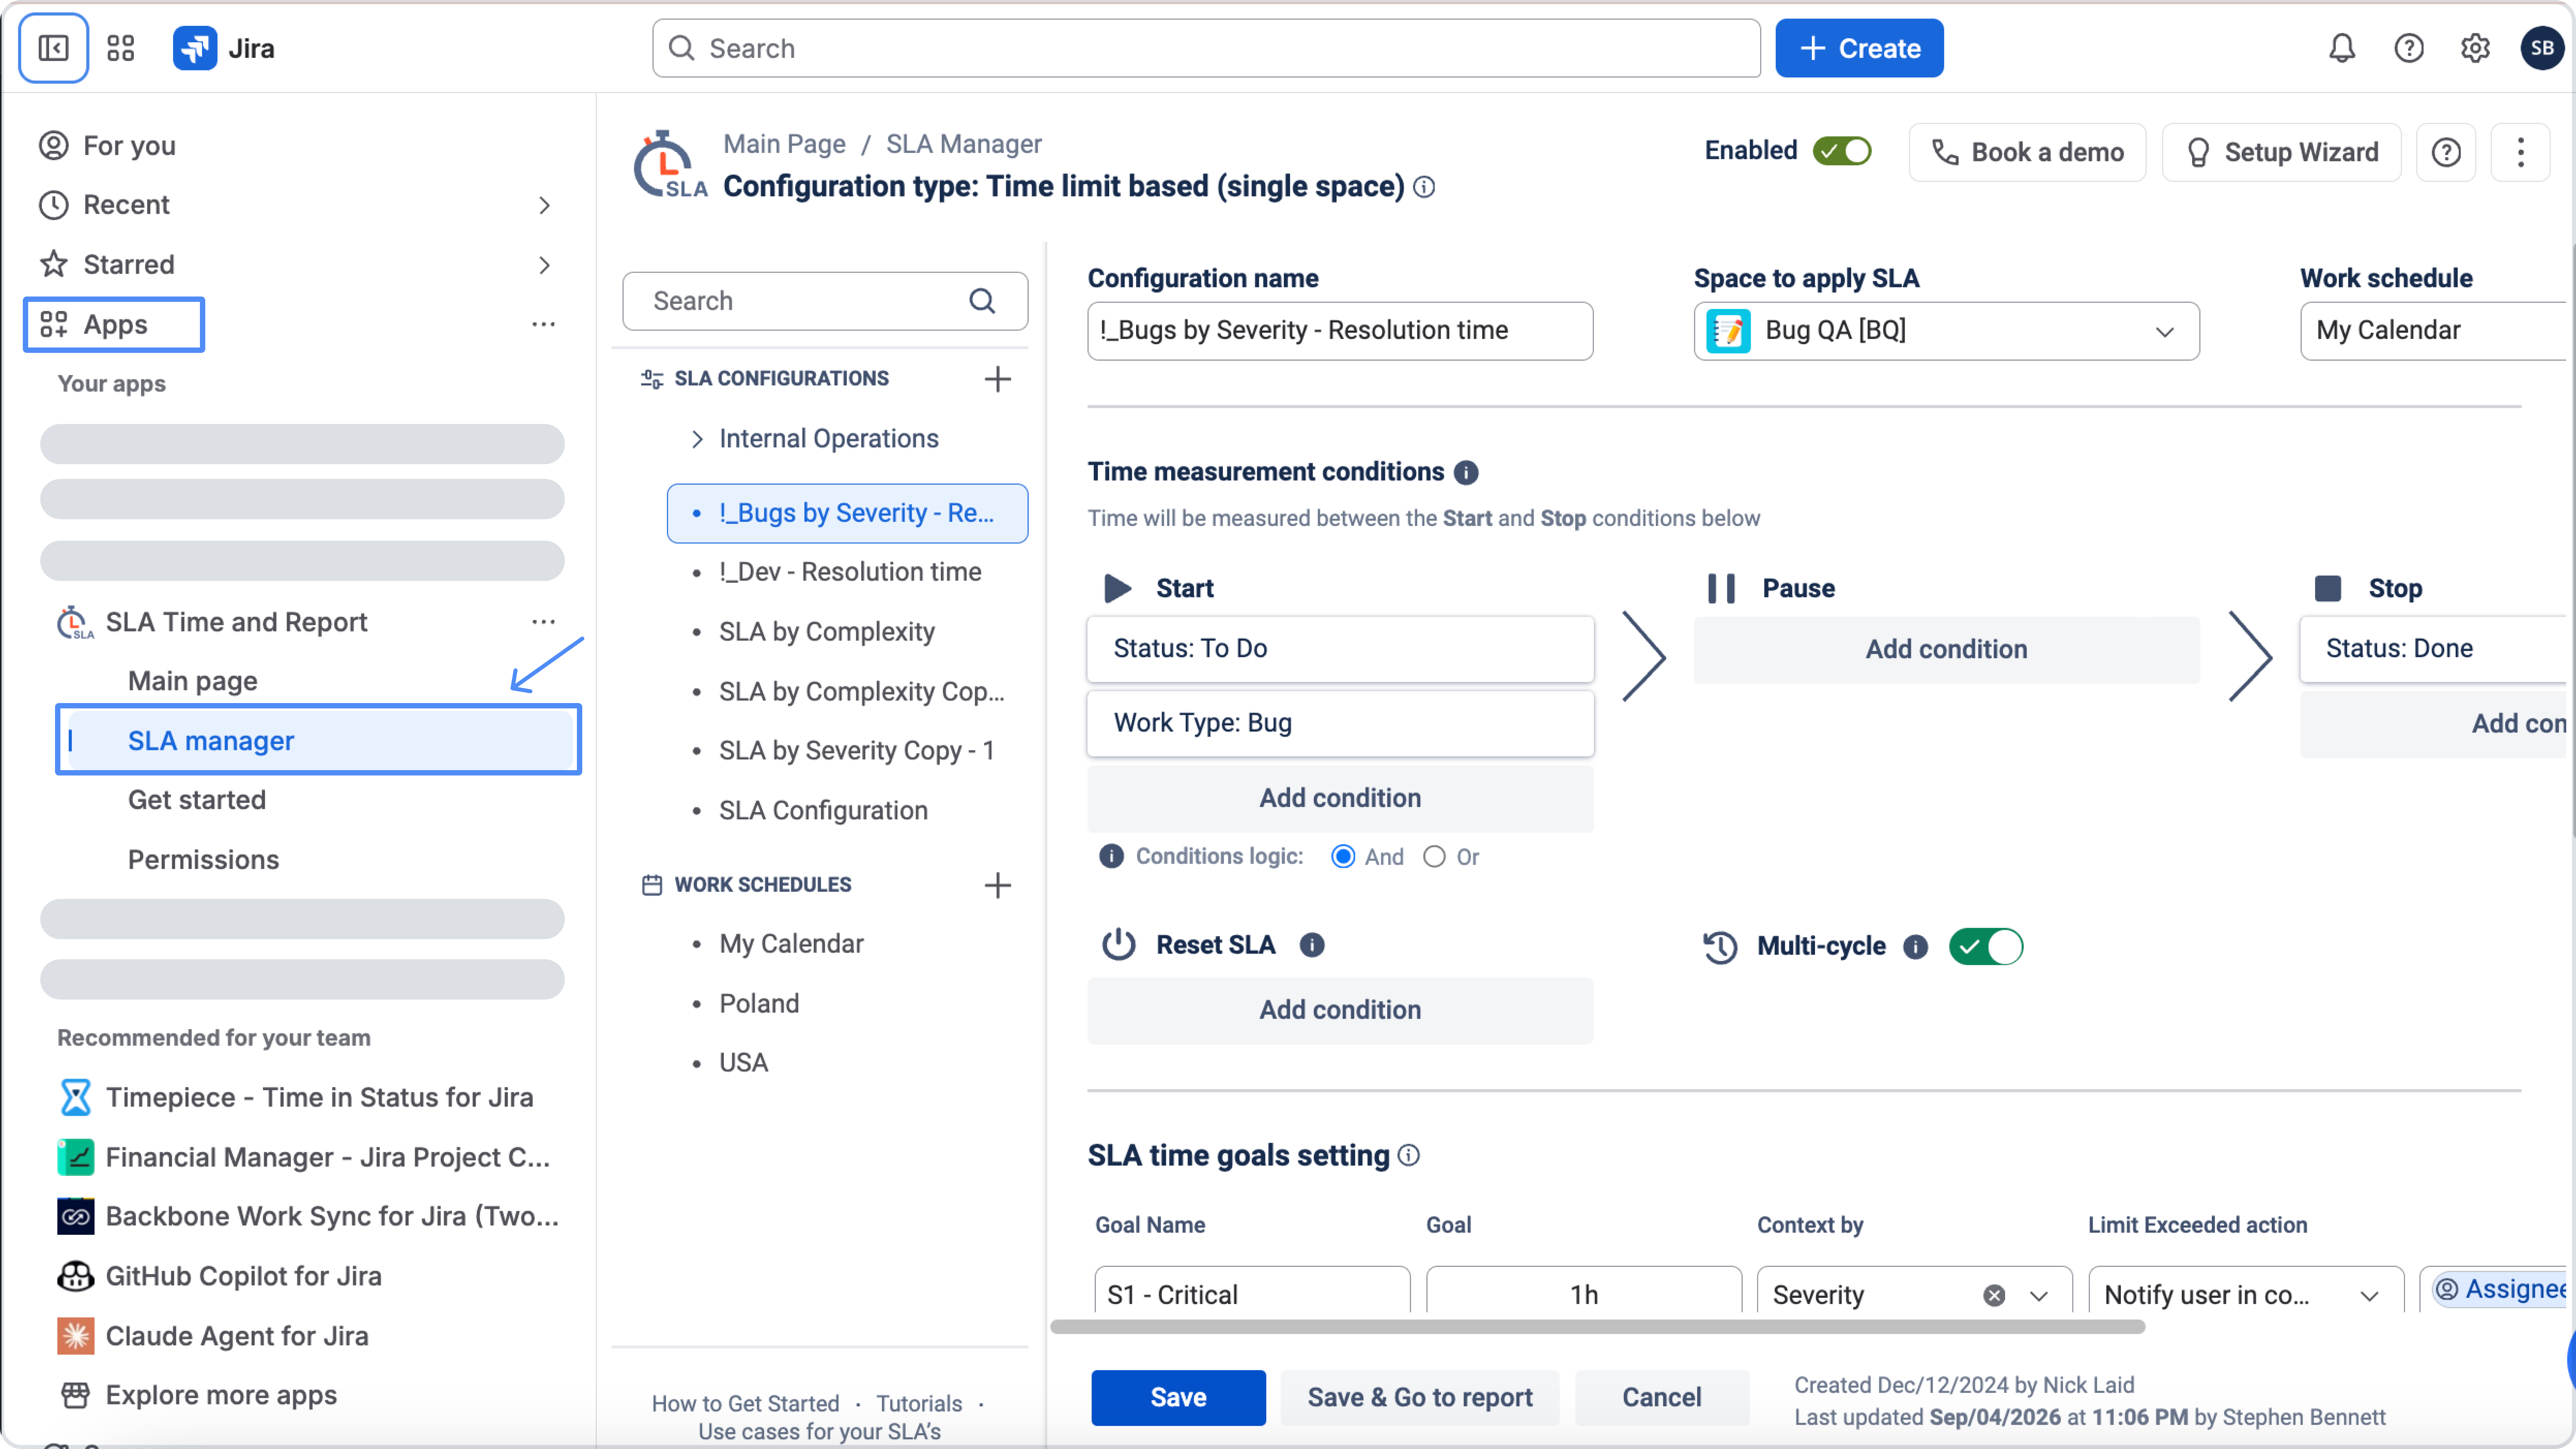Viewport: 2576px width, 1449px height.
Task: Focus the Jira top Search field
Action: tap(1206, 48)
